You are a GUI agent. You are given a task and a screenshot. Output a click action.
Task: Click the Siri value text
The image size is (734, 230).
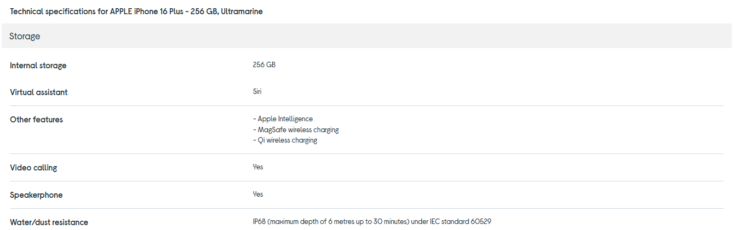point(257,91)
